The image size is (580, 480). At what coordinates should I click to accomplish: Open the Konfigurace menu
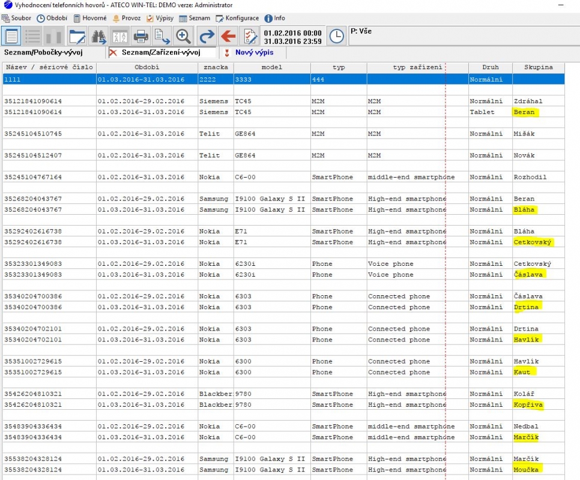[238, 18]
